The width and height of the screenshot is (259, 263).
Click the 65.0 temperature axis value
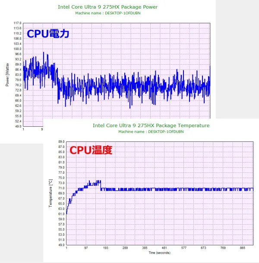pyautogui.click(x=61, y=204)
